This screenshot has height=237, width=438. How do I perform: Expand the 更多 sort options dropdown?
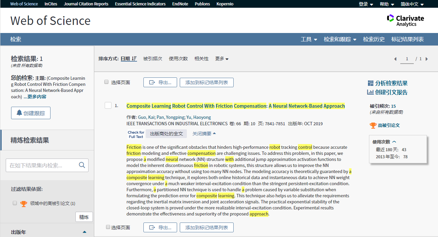click(x=222, y=59)
